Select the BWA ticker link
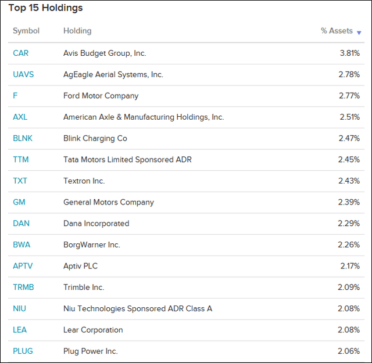372x363 pixels. (x=21, y=245)
